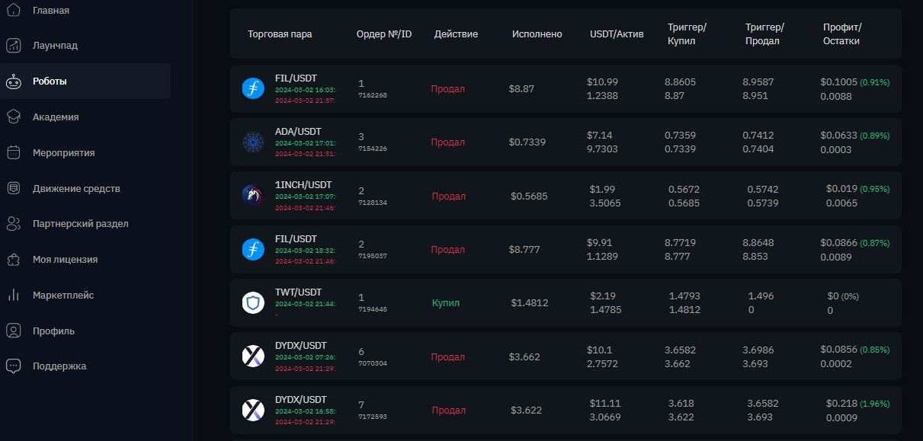This screenshot has width=923, height=441.
Task: Select the Роботы robot icon
Action: pos(13,81)
